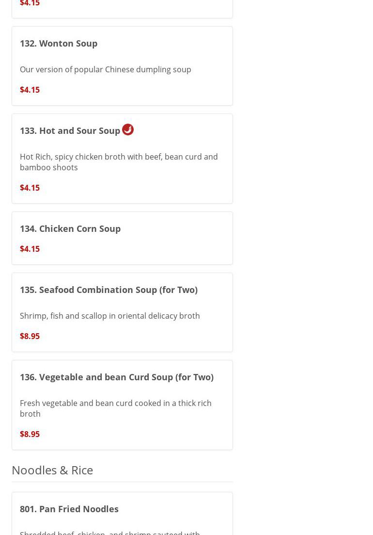Viewport: 373px width, 535px height.
Task: Open the 132. Wonton Soup item
Action: [x=59, y=43]
